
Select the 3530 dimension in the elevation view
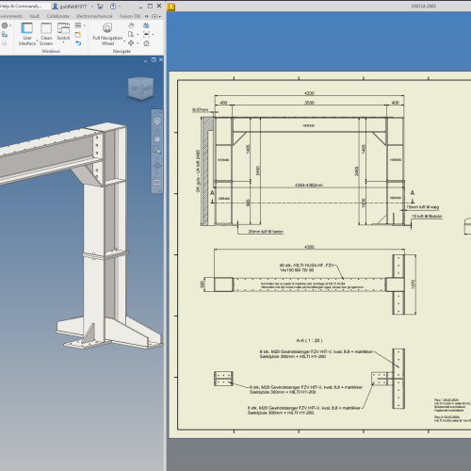[309, 103]
